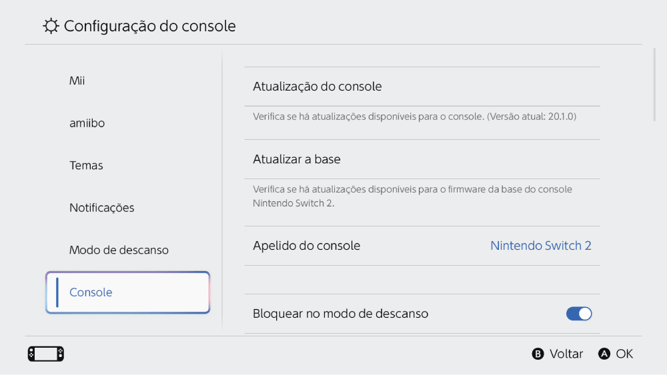Image resolution: width=667 pixels, height=375 pixels.
Task: Click the Bloquear no modo de descanso row label
Action: coord(340,314)
